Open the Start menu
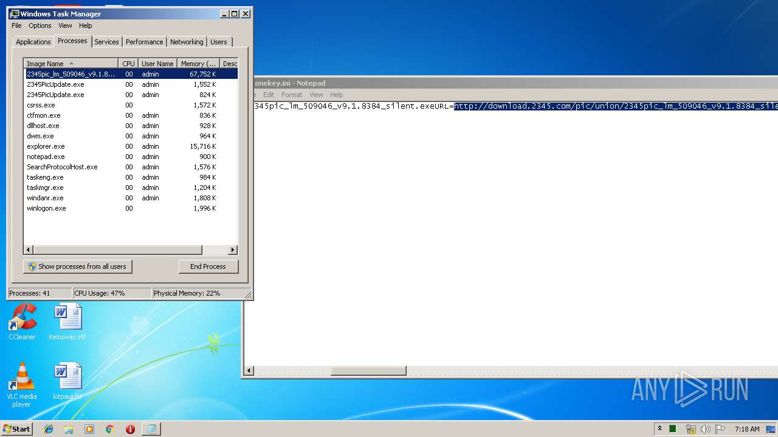This screenshot has height=437, width=778. (16, 429)
